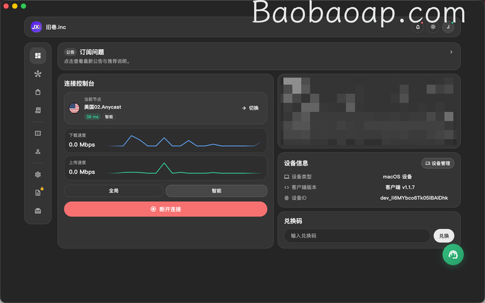Select 全局 global mode
485x303 pixels.
click(113, 191)
